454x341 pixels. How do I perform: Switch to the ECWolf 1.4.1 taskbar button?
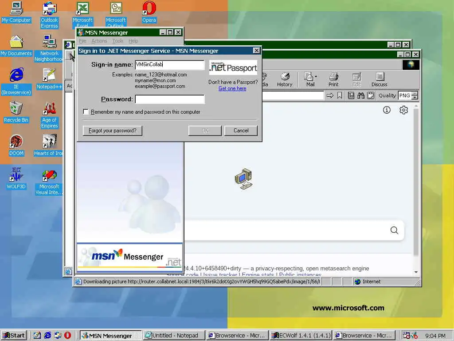301,336
